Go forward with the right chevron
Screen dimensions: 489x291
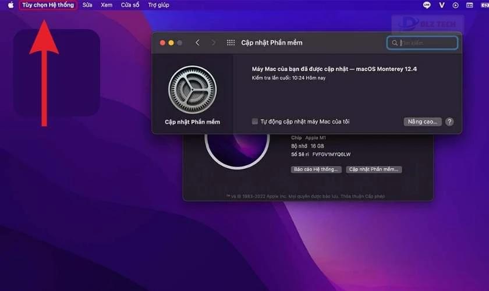coord(213,42)
